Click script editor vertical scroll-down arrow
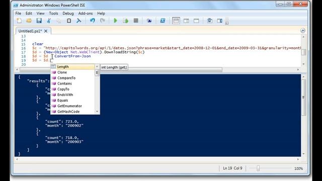The image size is (322, 181). tap(303, 64)
